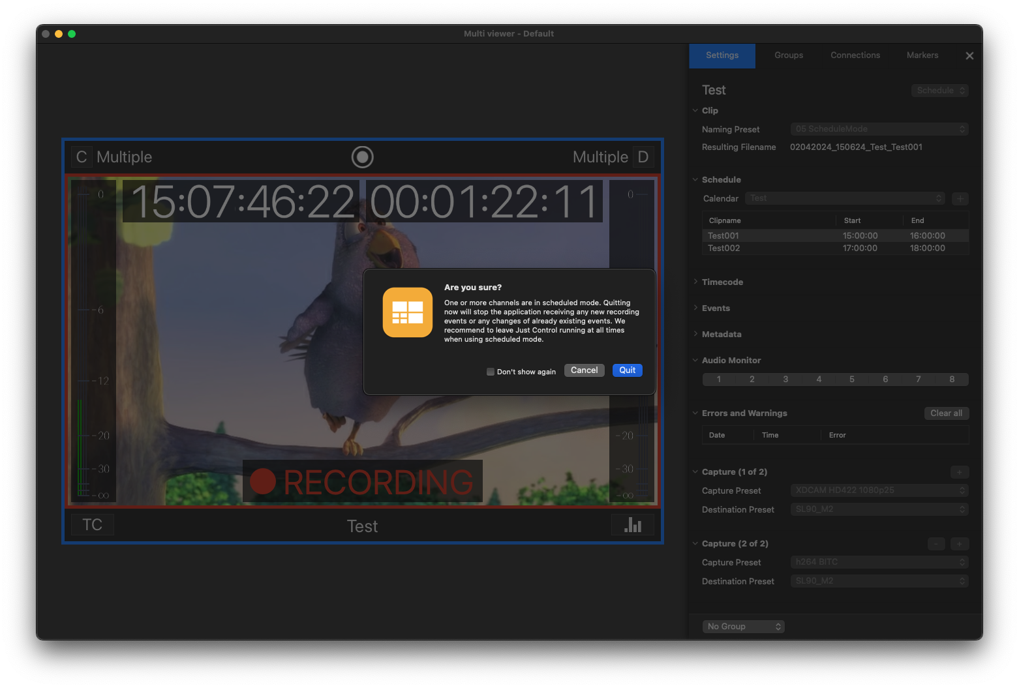1019x688 pixels.
Task: Open the No Group dropdown
Action: (x=743, y=627)
